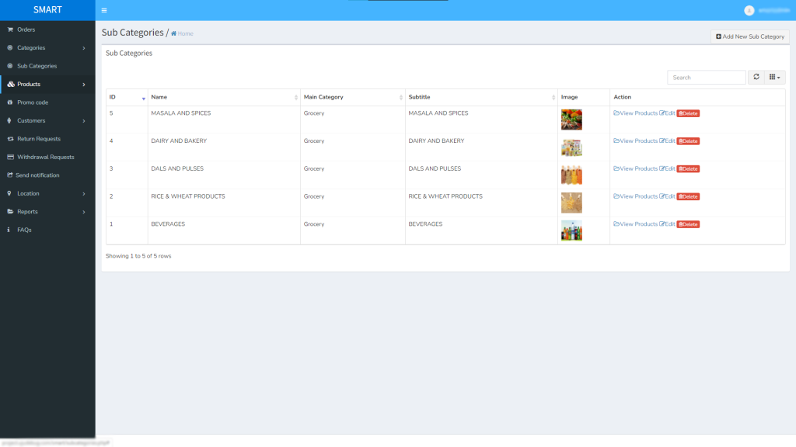Click the Withdrawal Requests card icon
The image size is (796, 447).
click(x=11, y=157)
